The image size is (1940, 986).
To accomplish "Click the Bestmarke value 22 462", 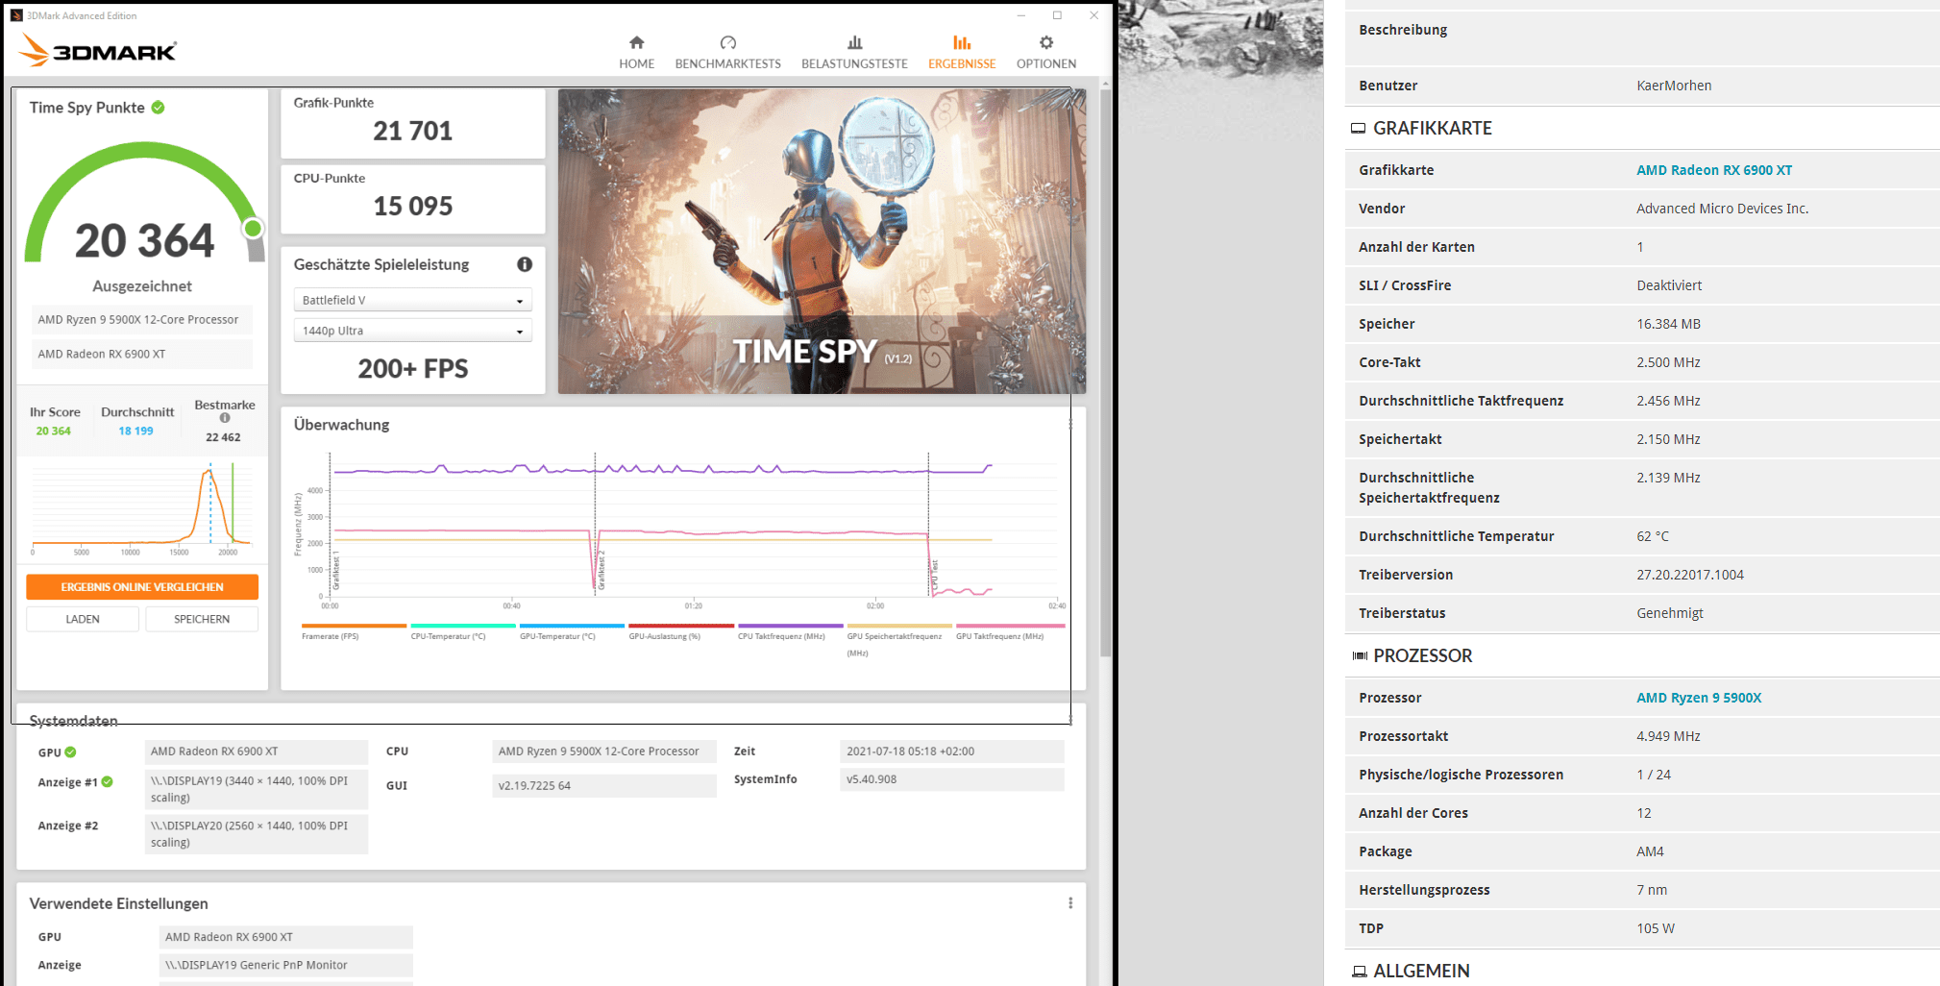I will click(223, 437).
